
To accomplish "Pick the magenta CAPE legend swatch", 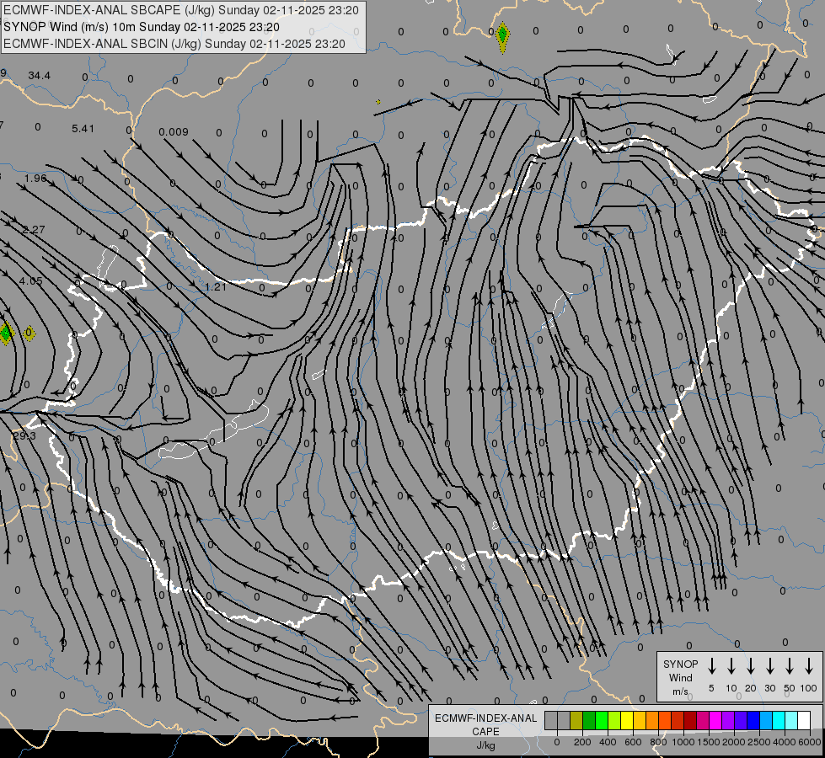I will [715, 720].
